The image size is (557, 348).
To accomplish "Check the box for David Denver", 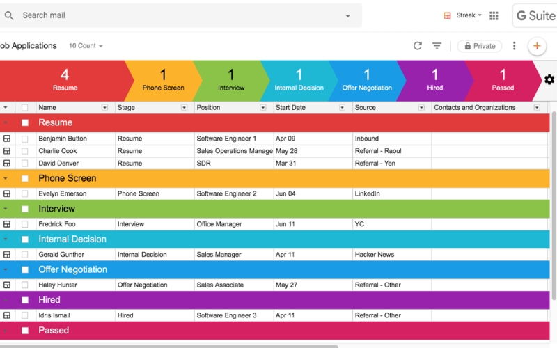I will tap(24, 164).
